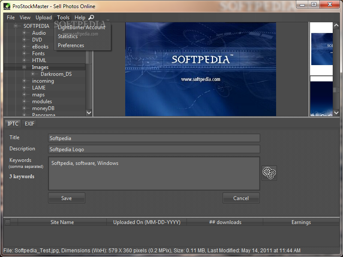Select the first Softpedia thumbnail
Screen dimensions: 343x257
tap(322, 49)
